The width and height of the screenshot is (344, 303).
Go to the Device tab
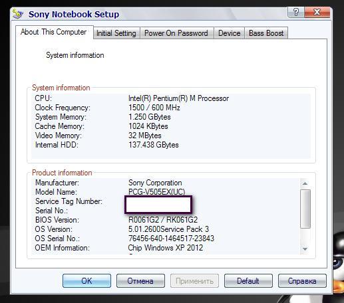coord(230,33)
